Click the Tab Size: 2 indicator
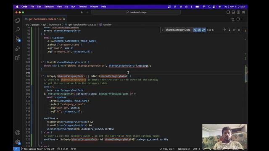The image size is (269, 151). (x=184, y=149)
